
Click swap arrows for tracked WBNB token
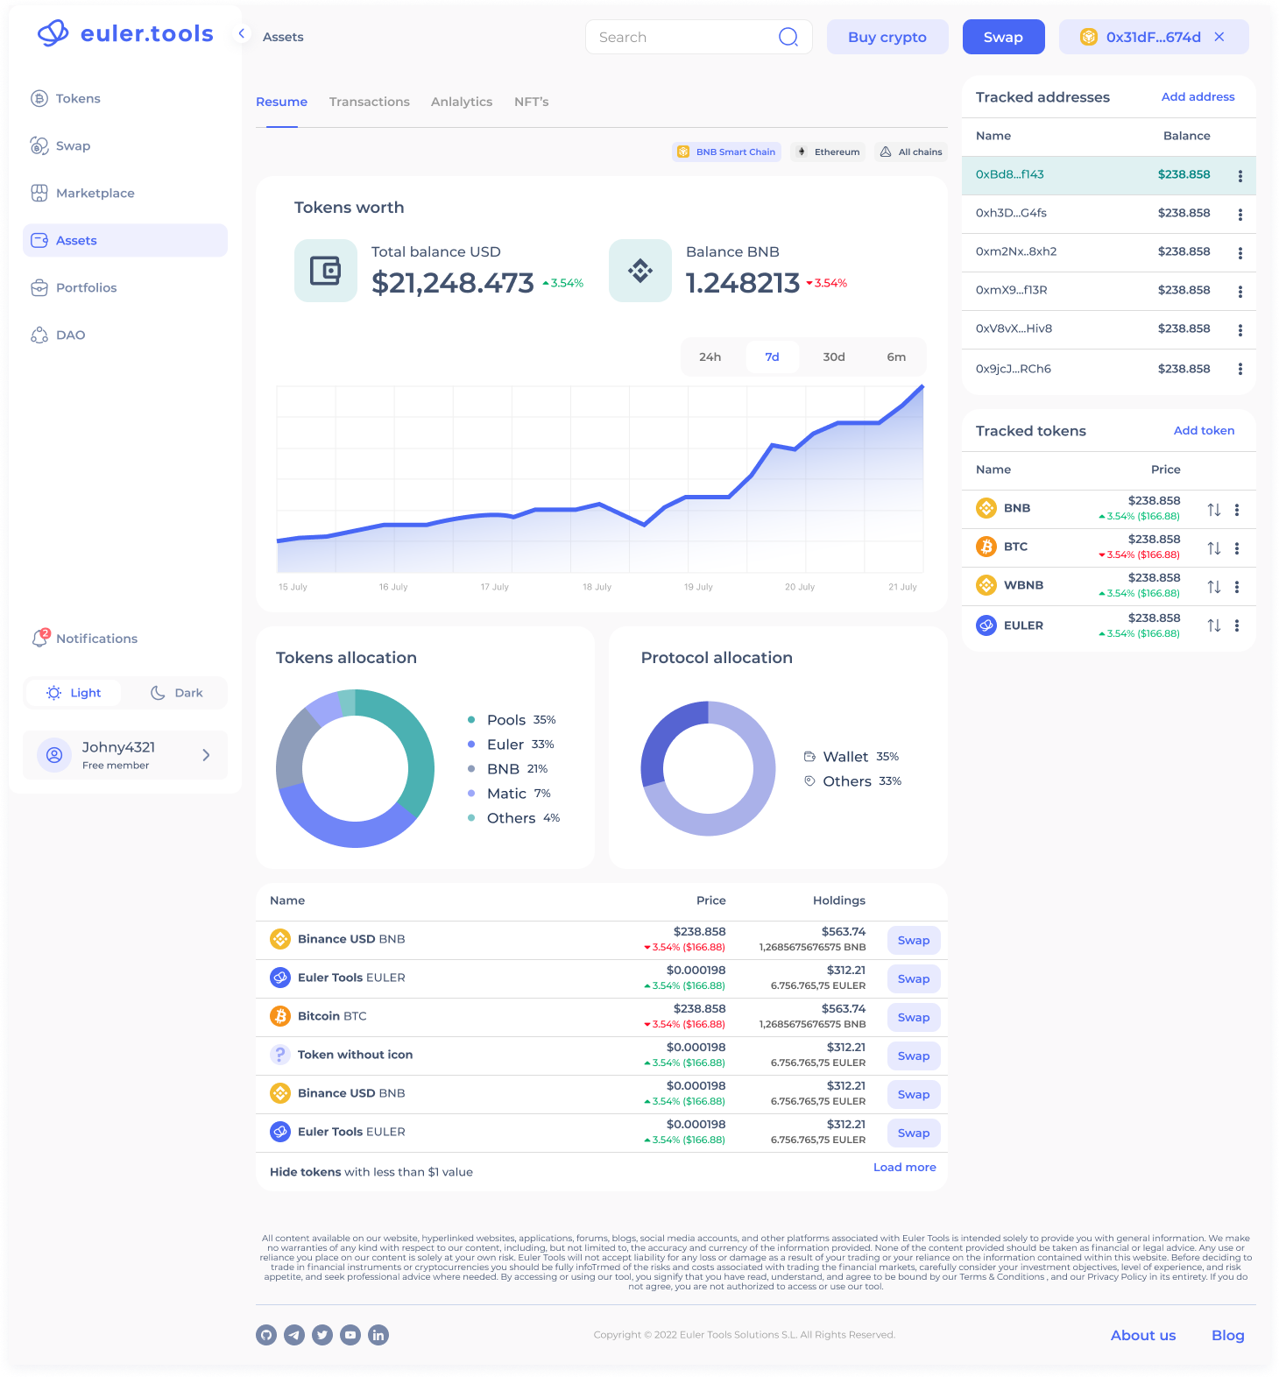(x=1214, y=587)
